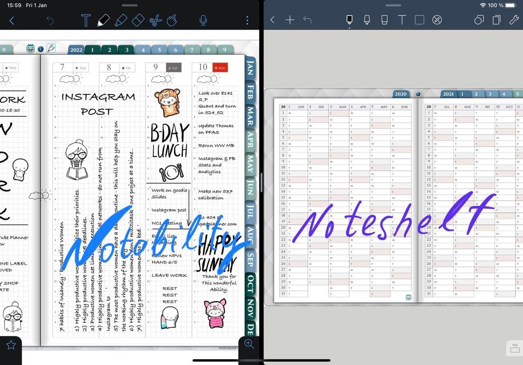Tap the split view divider handle
Image resolution: width=523 pixels, height=365 pixels.
pyautogui.click(x=261, y=182)
